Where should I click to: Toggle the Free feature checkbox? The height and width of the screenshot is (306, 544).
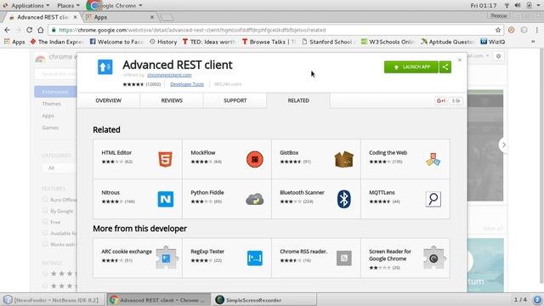pos(45,222)
